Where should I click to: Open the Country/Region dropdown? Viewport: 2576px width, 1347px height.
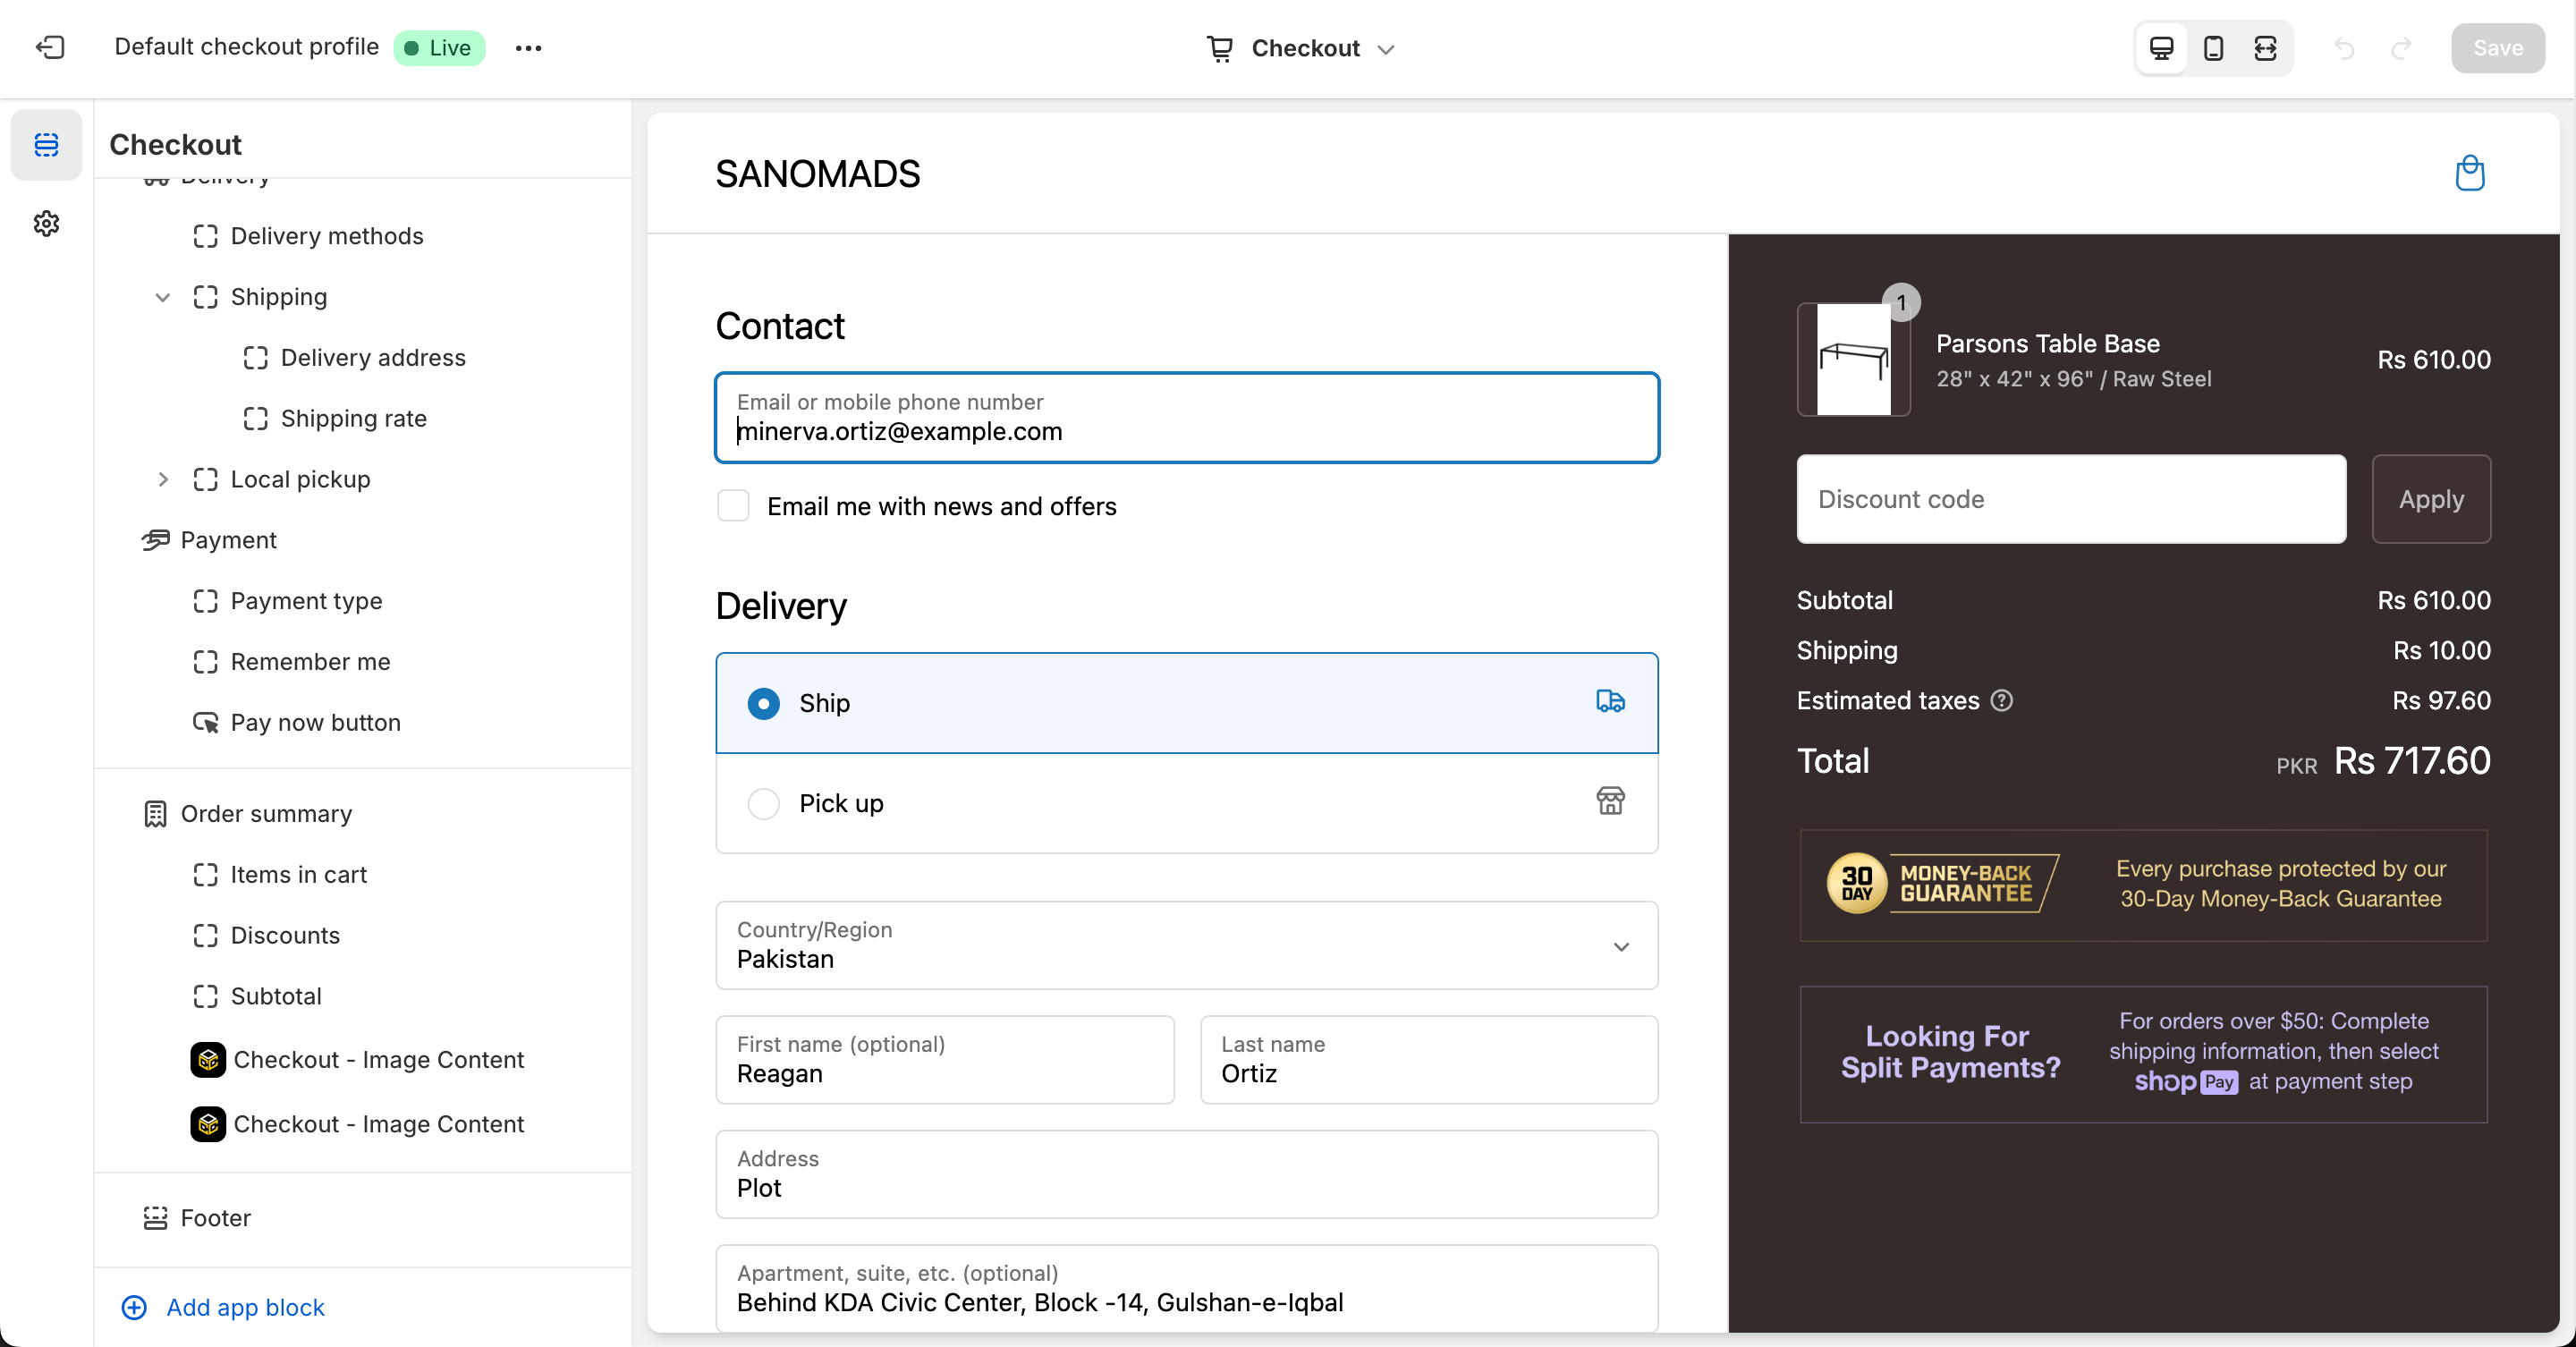1186,945
